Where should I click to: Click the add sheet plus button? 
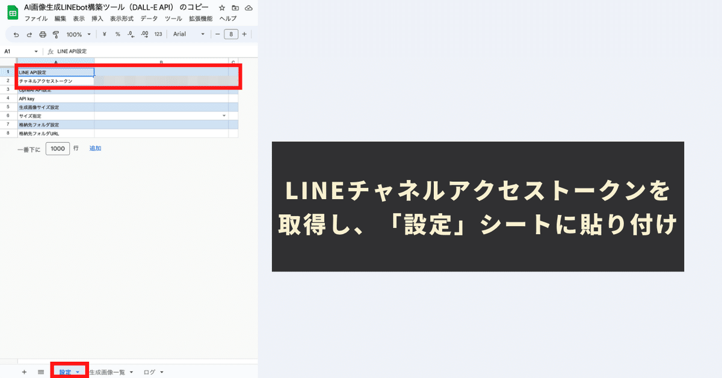pos(23,371)
